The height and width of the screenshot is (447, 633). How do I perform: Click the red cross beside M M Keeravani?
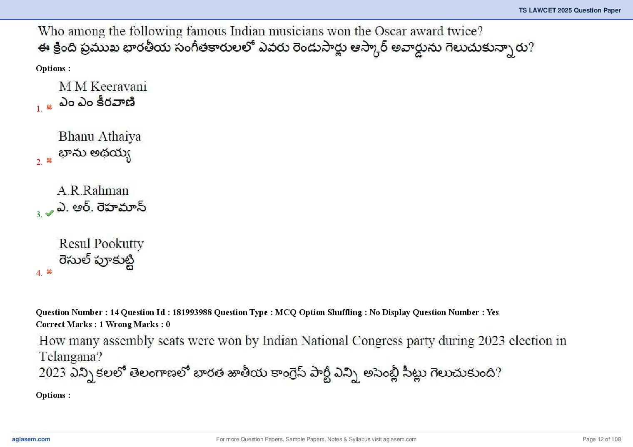pyautogui.click(x=49, y=107)
